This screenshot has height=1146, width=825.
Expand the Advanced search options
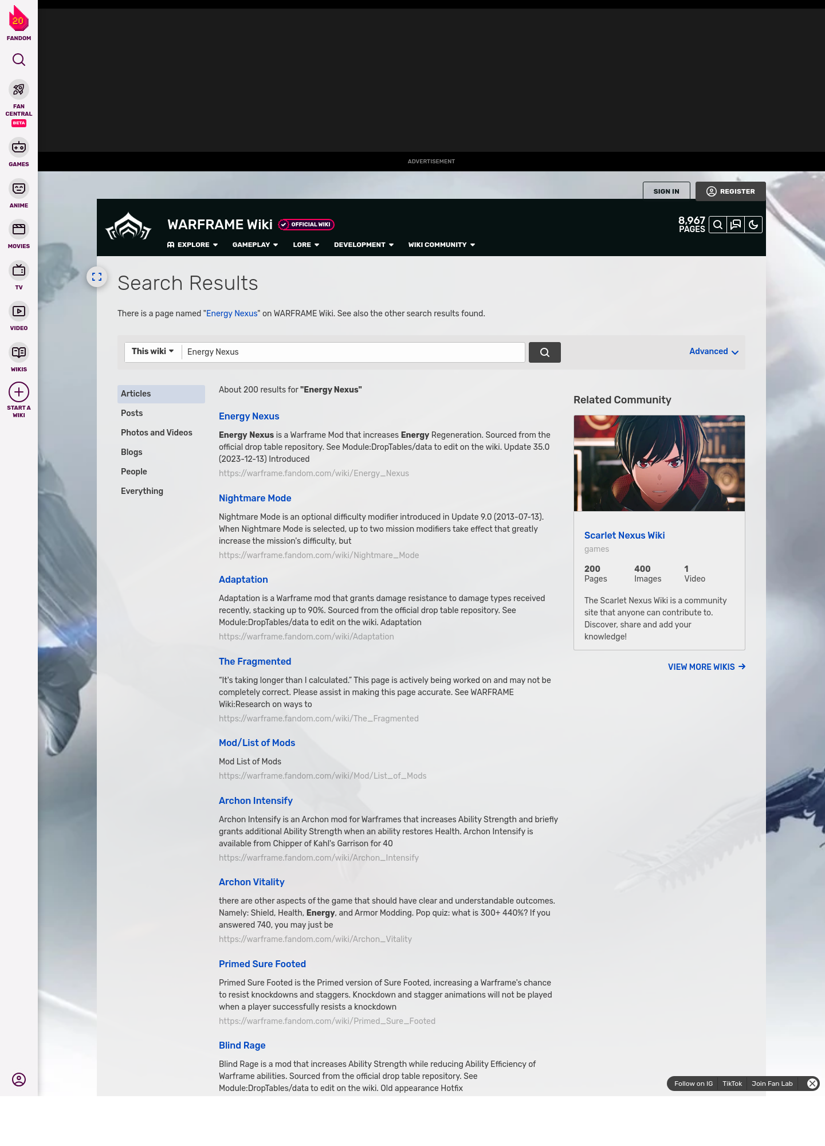714,351
